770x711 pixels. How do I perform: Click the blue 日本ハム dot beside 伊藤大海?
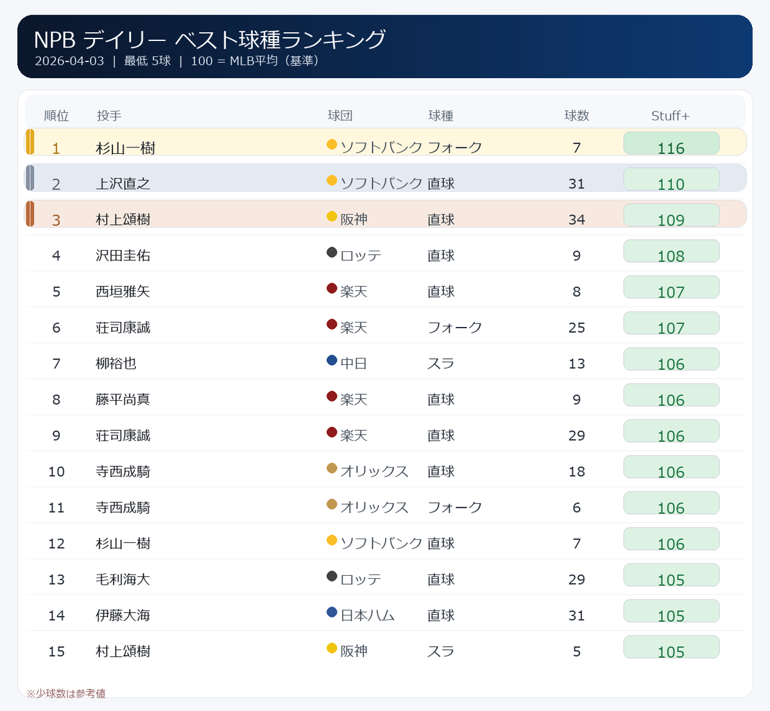coord(331,613)
